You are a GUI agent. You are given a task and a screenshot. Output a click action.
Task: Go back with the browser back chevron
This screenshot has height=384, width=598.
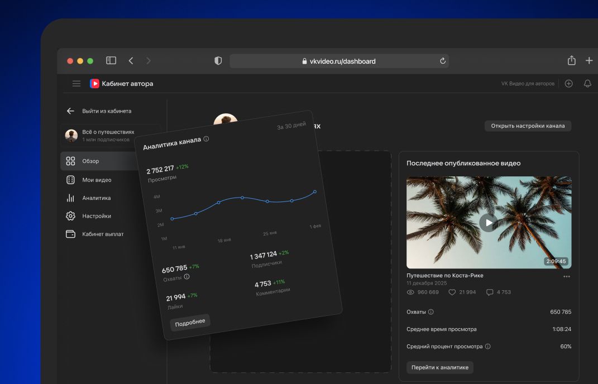pos(131,61)
